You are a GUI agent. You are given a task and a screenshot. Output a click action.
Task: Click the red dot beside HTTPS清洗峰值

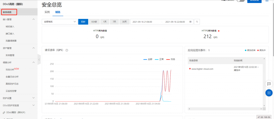point(219,31)
